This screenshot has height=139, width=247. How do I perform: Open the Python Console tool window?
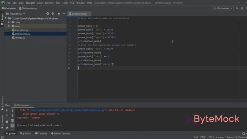coord(61,134)
